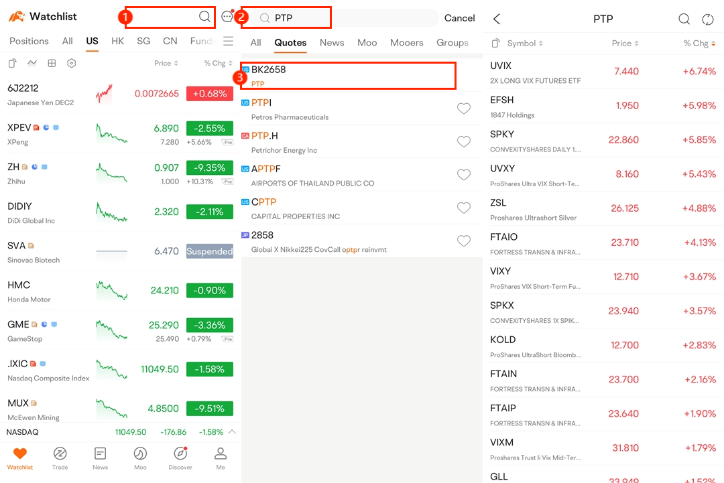Toggle the +0.68% change badge for 6J2212
This screenshot has height=483, width=724.
click(210, 94)
